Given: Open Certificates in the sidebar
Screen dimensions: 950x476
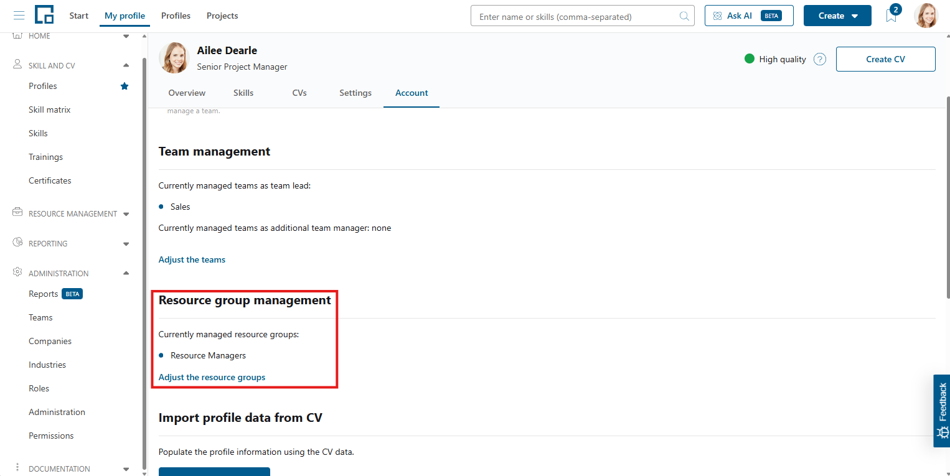Looking at the screenshot, I should pos(50,180).
